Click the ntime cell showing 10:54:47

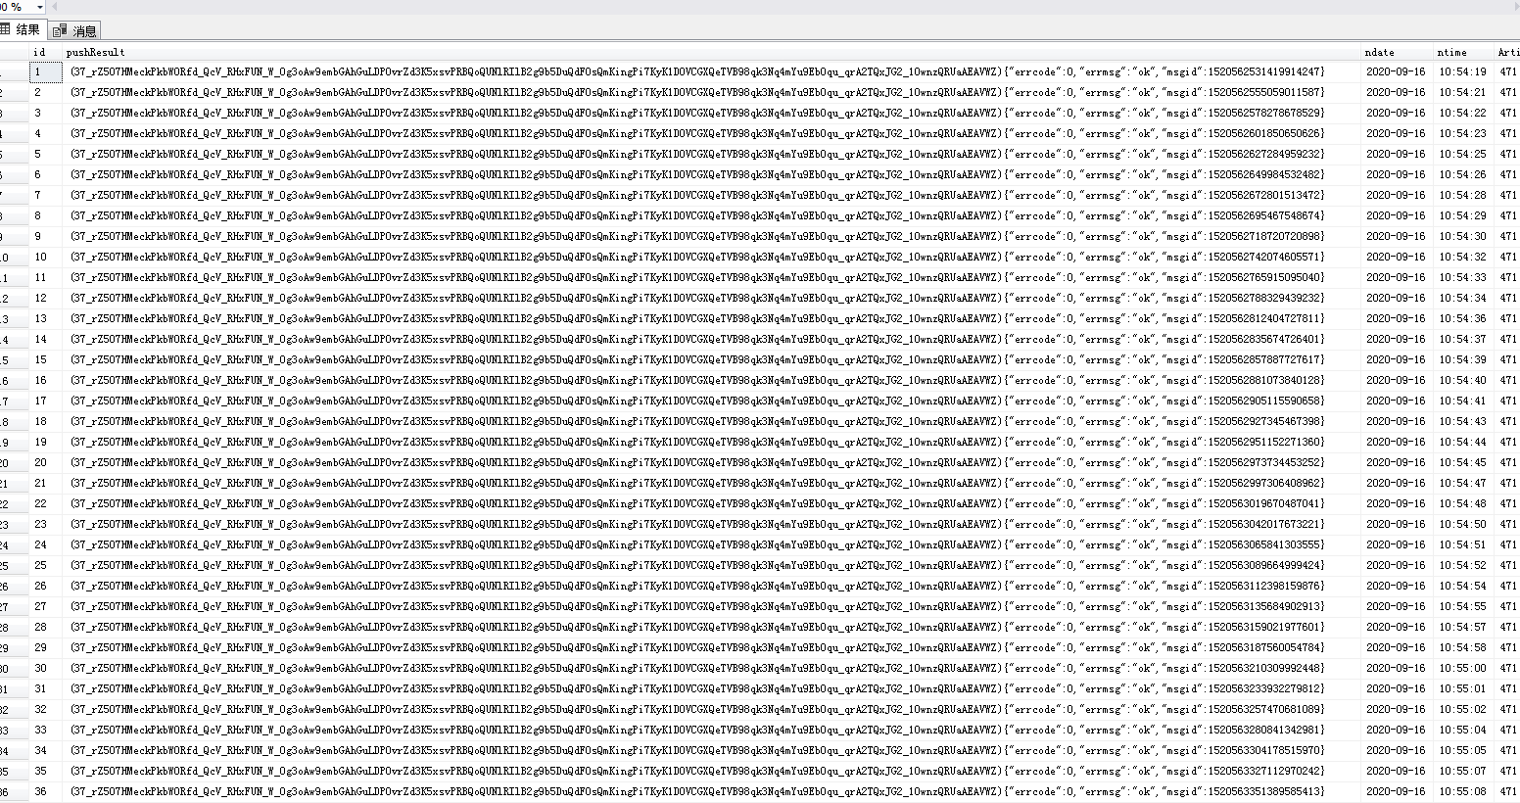[x=1463, y=484]
